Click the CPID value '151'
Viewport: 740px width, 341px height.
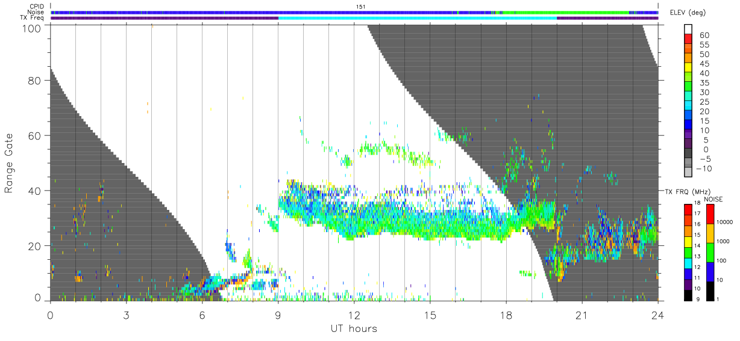click(x=360, y=7)
